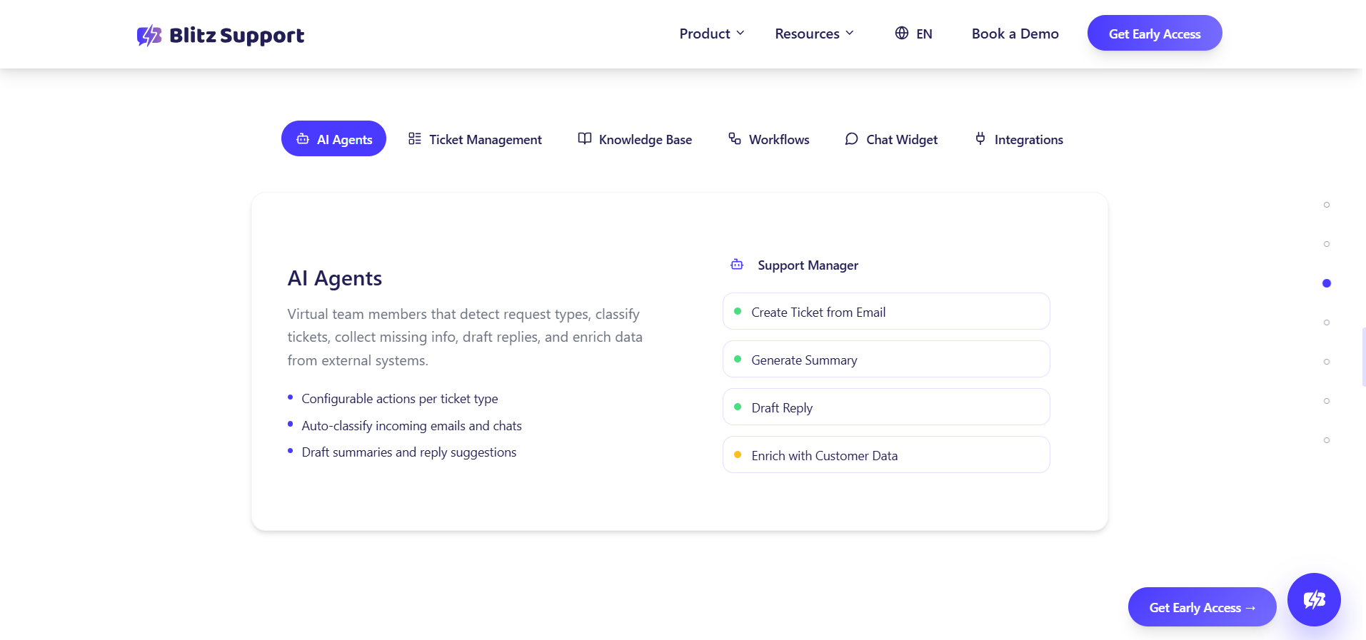The width and height of the screenshot is (1366, 640).
Task: Click the list icon beside Ticket Management
Action: click(x=415, y=138)
